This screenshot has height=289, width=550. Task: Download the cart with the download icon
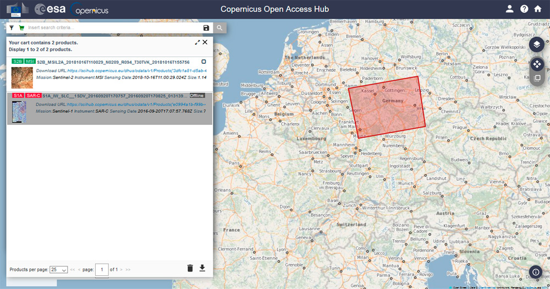pos(202,268)
